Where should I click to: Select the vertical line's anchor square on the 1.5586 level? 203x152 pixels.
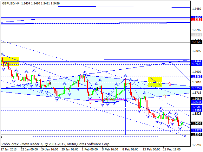(x=125, y=107)
